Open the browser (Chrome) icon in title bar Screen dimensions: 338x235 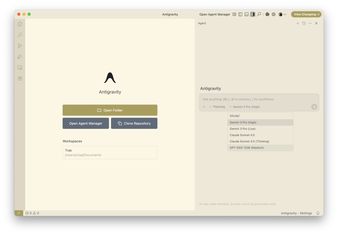[267, 14]
